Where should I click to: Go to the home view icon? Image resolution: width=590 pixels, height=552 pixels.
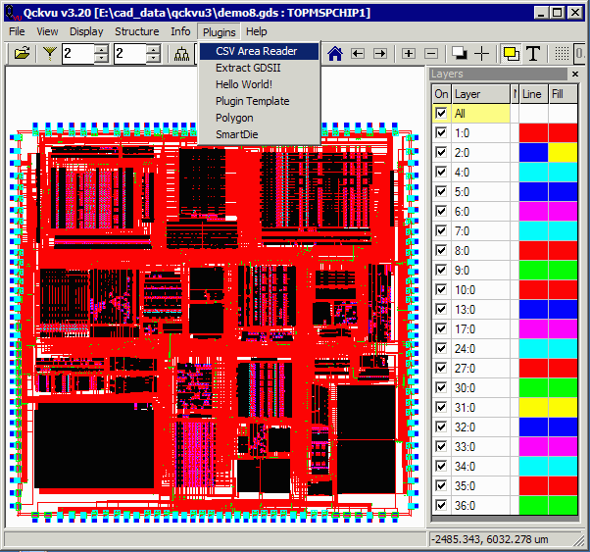coord(335,54)
